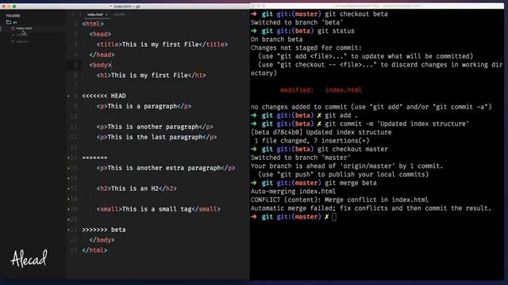Click 'Auto-merging index.html' terminal output
The image size is (508, 285).
(293, 192)
